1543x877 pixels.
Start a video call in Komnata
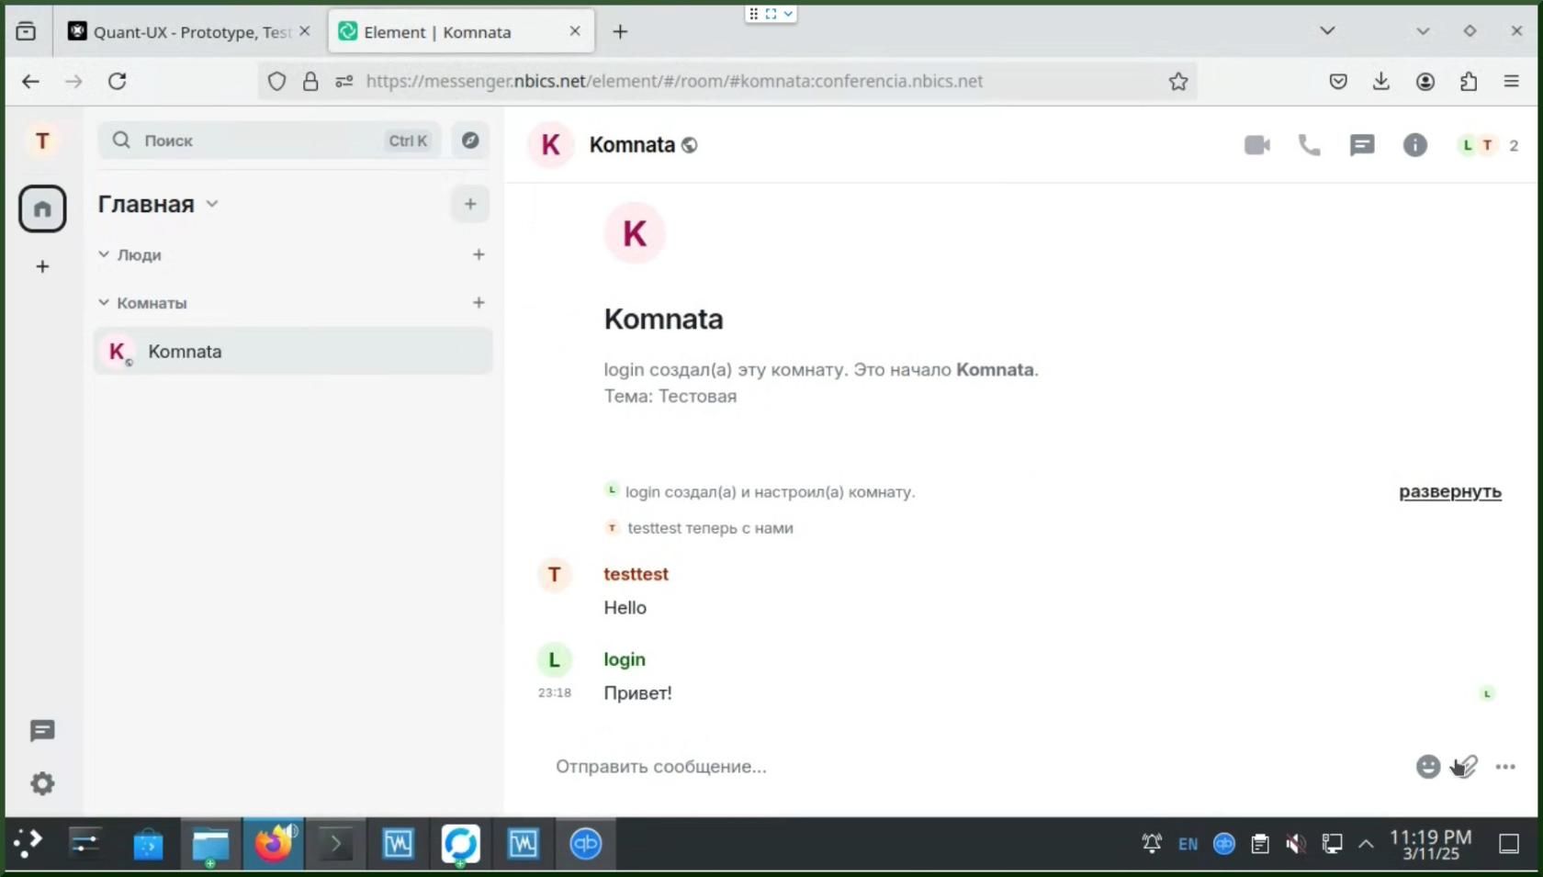pos(1256,145)
